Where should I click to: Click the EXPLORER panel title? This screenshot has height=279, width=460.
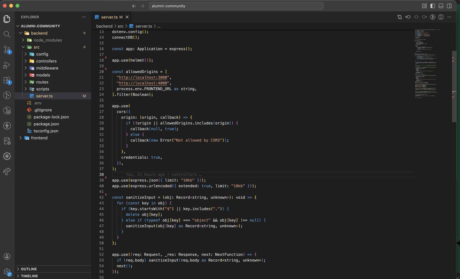30,17
